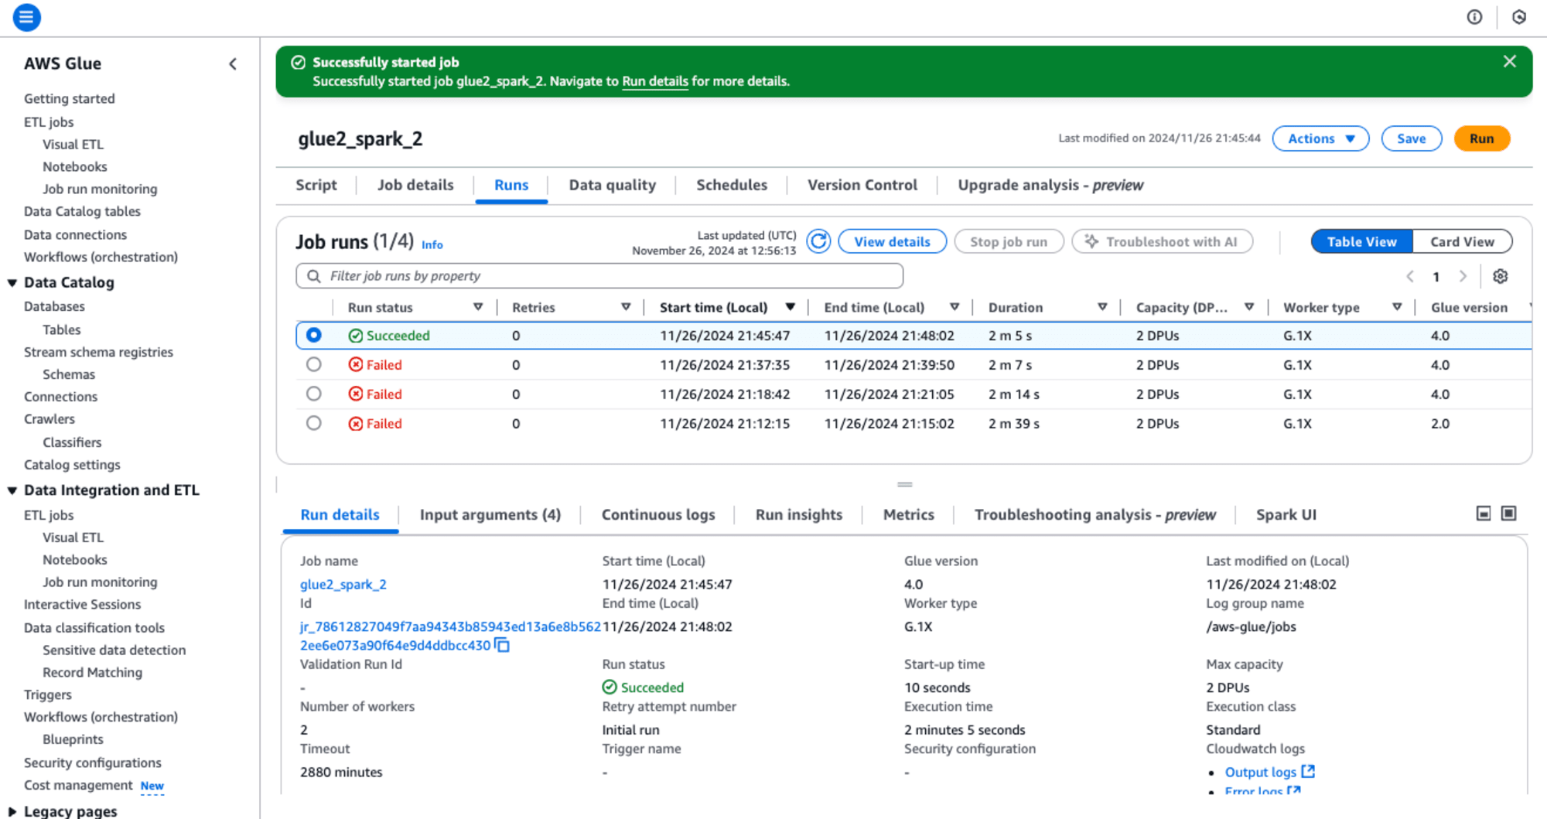
Task: Click the half-panel split view icon
Action: [x=1484, y=514]
